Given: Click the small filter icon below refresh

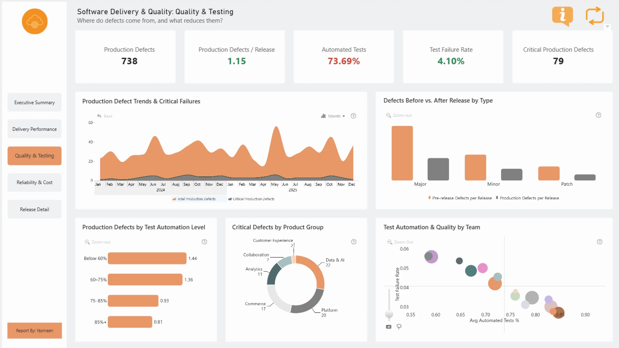Looking at the screenshot, I should click(607, 27).
